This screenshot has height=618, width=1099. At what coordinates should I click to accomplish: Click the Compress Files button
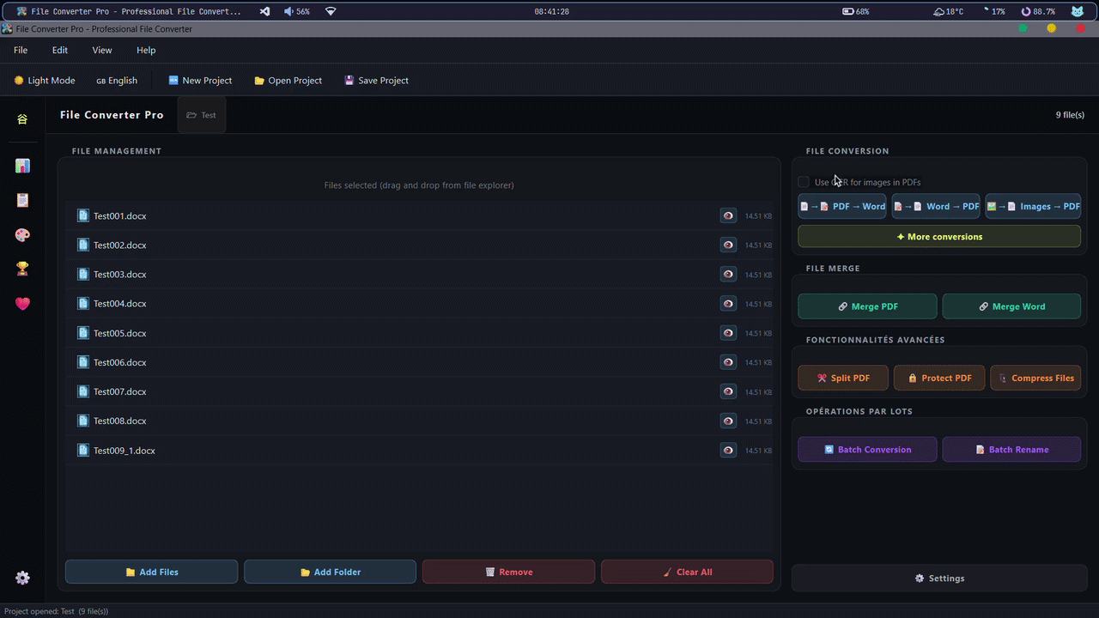[1035, 378]
